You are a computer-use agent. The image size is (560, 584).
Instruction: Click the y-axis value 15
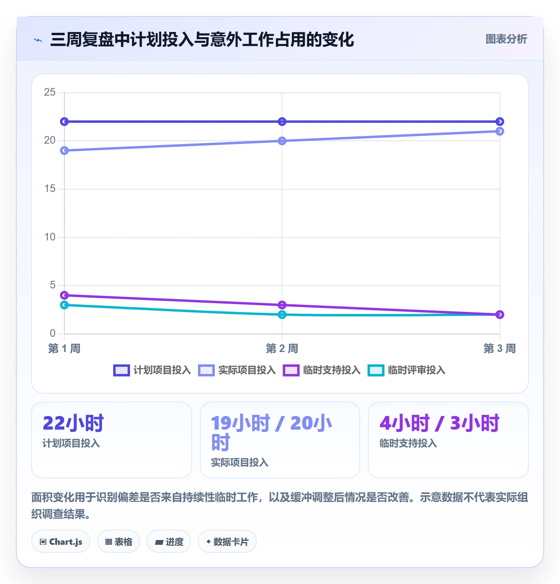(50, 189)
